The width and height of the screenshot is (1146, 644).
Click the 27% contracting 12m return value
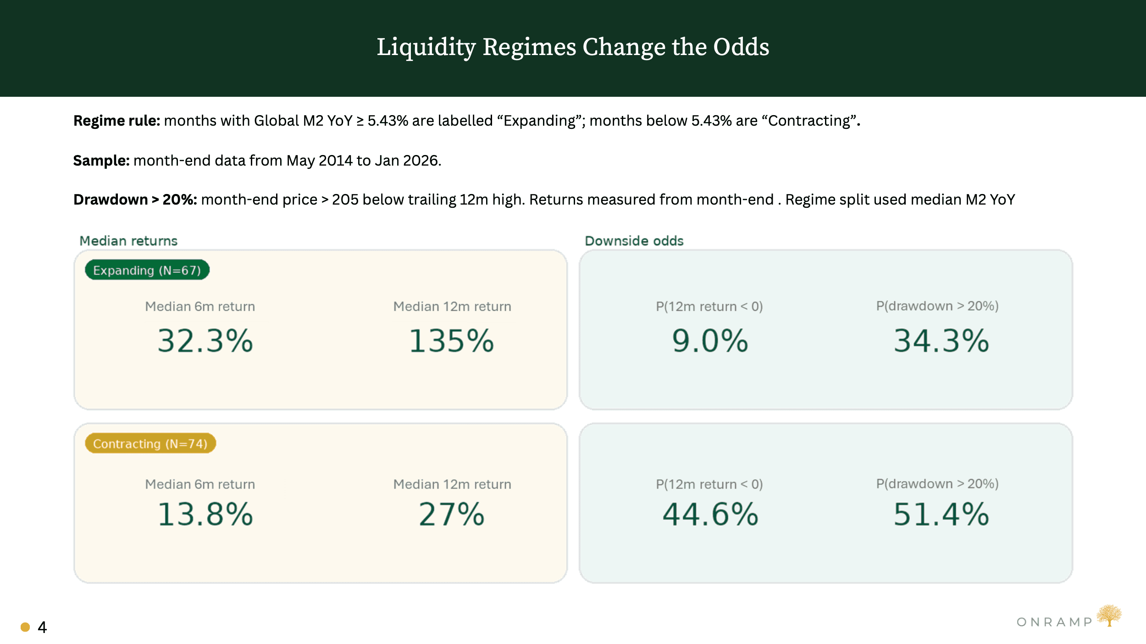point(452,515)
